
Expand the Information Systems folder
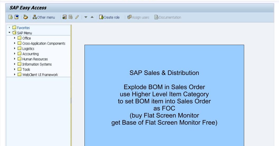pos(15,64)
